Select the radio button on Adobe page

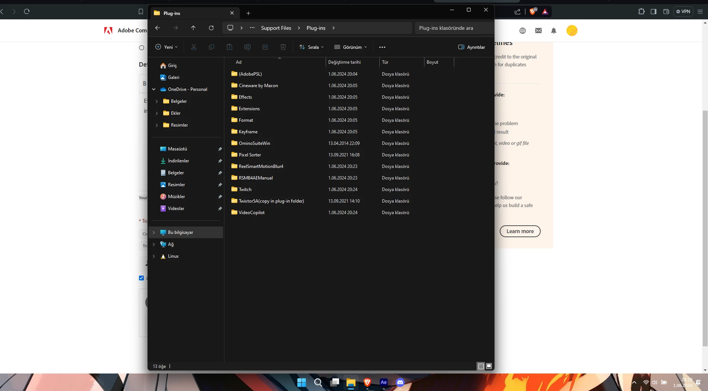point(142,48)
